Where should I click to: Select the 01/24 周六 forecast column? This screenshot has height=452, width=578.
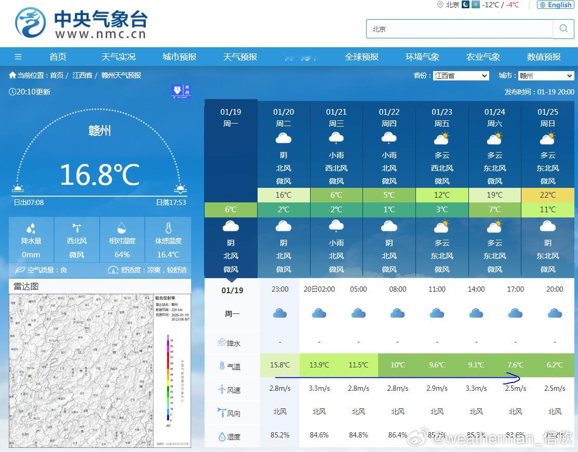[495, 188]
